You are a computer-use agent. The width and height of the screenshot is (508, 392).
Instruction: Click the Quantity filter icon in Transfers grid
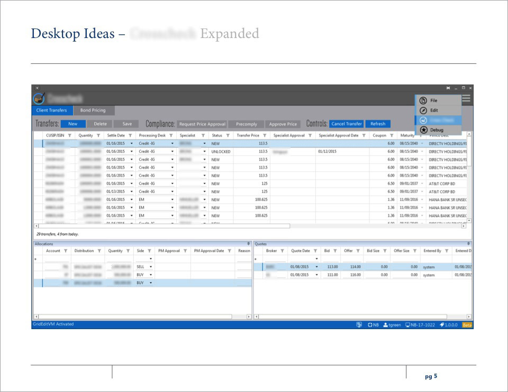[98, 135]
